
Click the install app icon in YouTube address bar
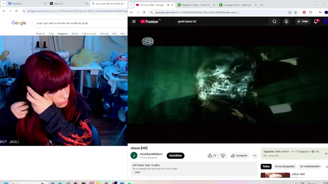click(290, 12)
